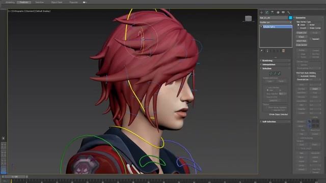Open the Modifier List dropdown
Screen dimensions: 326x183
pos(276,22)
